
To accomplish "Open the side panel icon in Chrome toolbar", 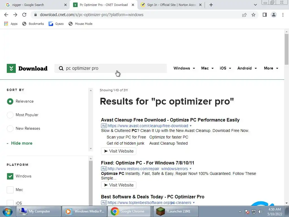I will pos(265,15).
